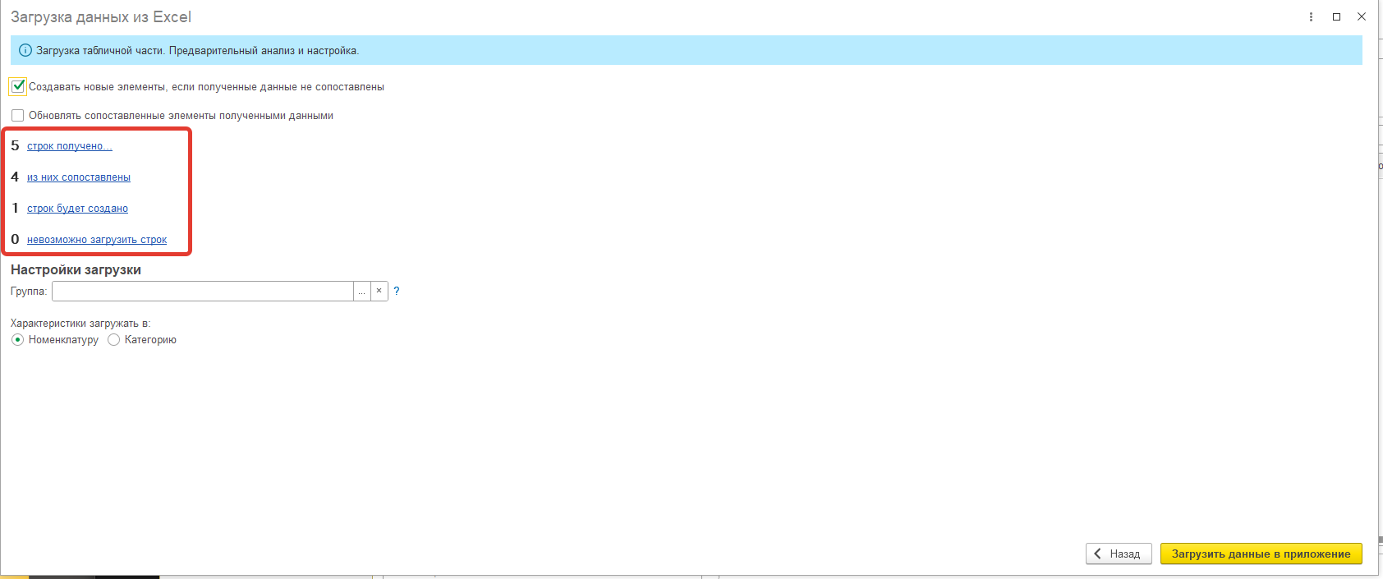Clear the Группа field with the × button
Screen dimensions: 1383x579
[379, 291]
